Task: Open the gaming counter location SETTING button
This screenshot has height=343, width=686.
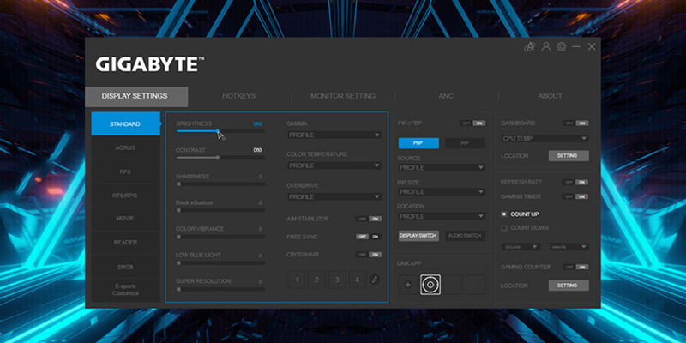Action: pos(569,286)
